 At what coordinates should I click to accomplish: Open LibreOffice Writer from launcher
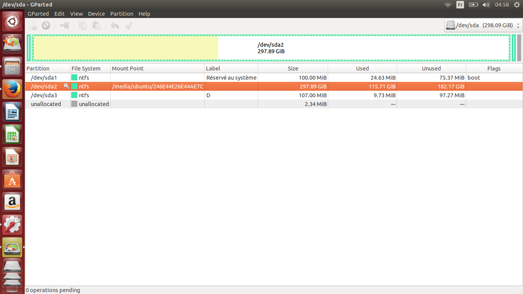tap(13, 112)
